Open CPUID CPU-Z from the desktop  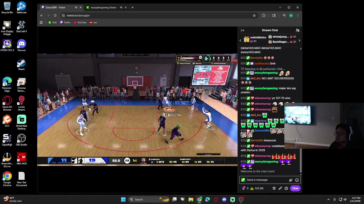pos(7,45)
